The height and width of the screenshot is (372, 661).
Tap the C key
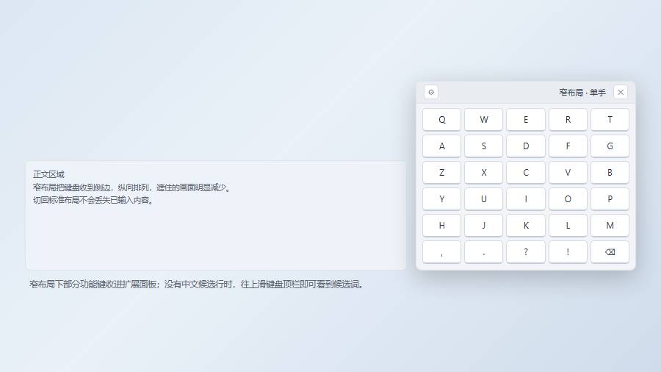(526, 173)
